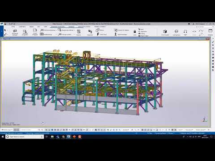Launch the Organizer tool
The image size is (215, 161).
click(x=90, y=32)
